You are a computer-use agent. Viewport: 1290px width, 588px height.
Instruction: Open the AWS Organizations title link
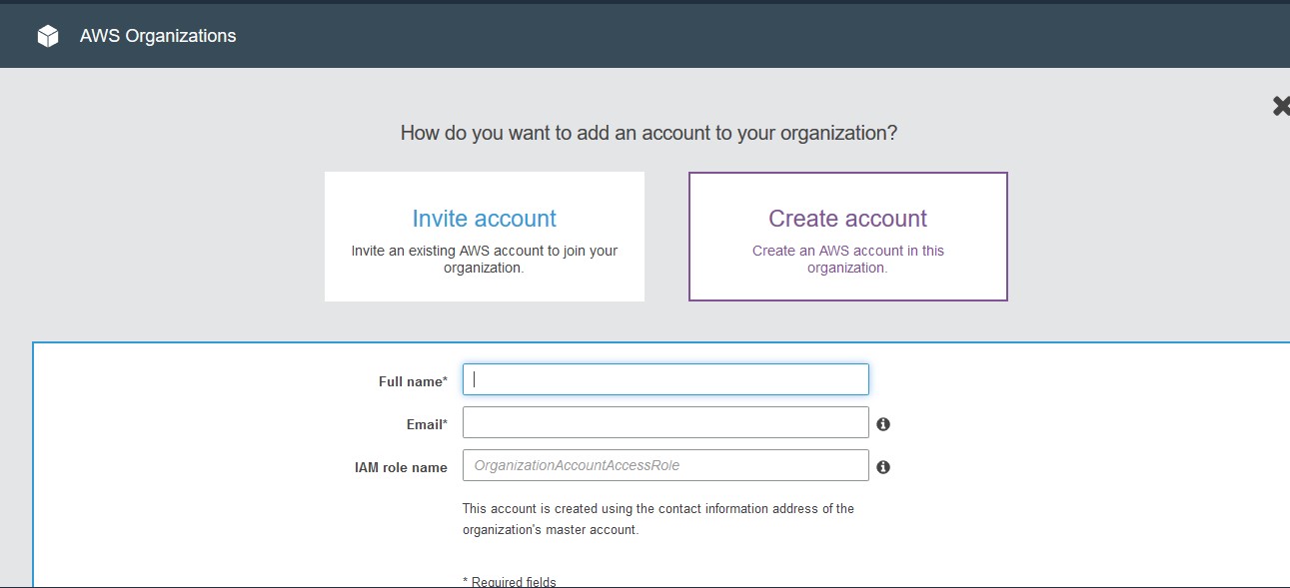[x=158, y=36]
